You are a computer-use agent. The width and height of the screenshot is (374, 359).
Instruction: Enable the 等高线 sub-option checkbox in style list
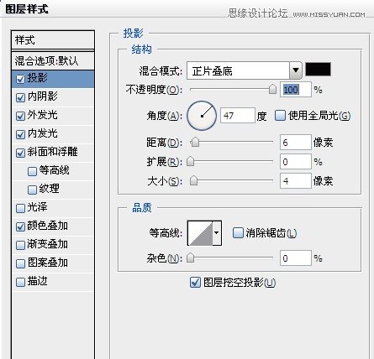point(32,171)
